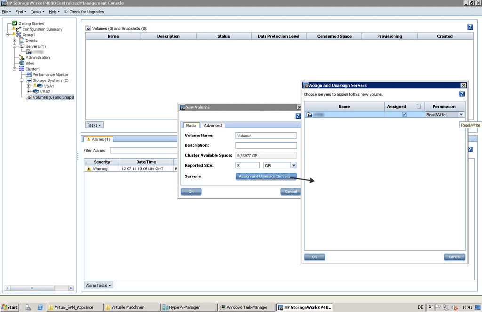Sort alarms by Severity column header
This screenshot has height=312, width=482.
102,162
